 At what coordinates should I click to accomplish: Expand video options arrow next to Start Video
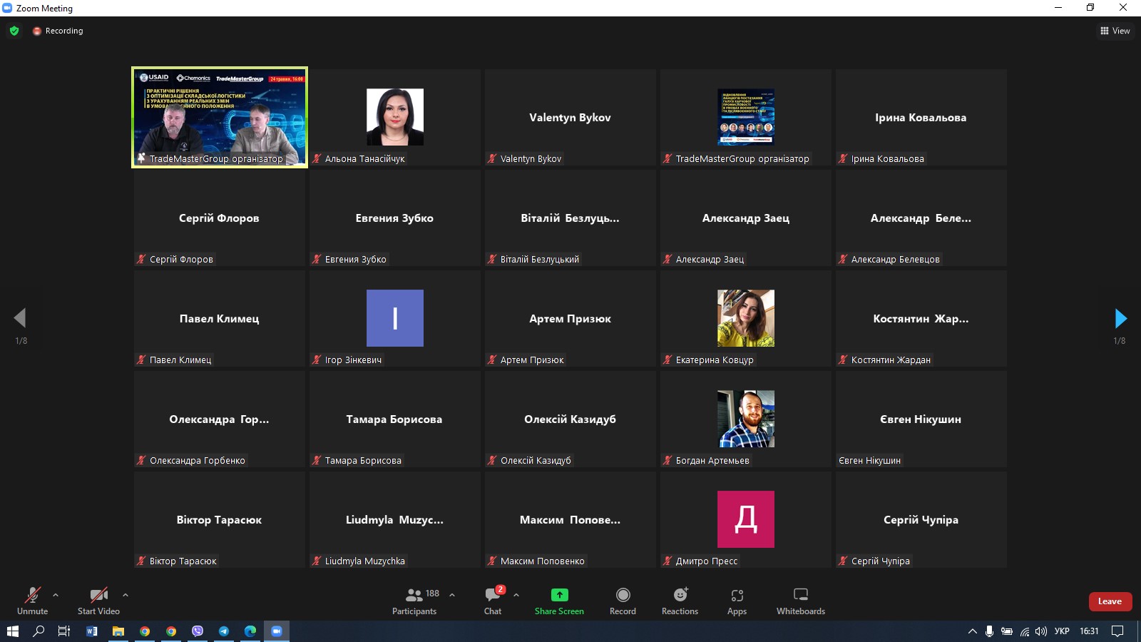click(x=126, y=594)
